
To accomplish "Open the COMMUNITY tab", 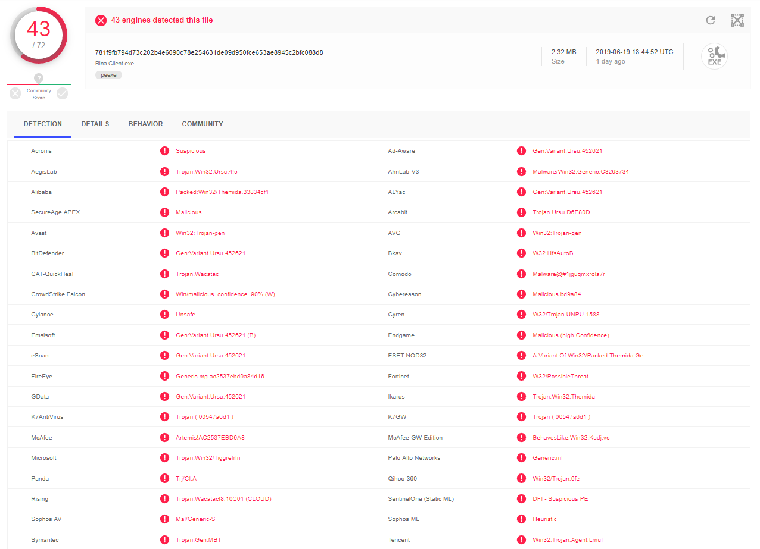I will (x=203, y=124).
